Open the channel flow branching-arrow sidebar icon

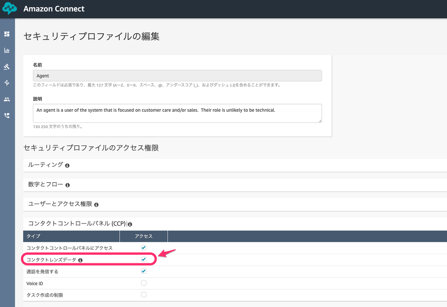[7, 83]
